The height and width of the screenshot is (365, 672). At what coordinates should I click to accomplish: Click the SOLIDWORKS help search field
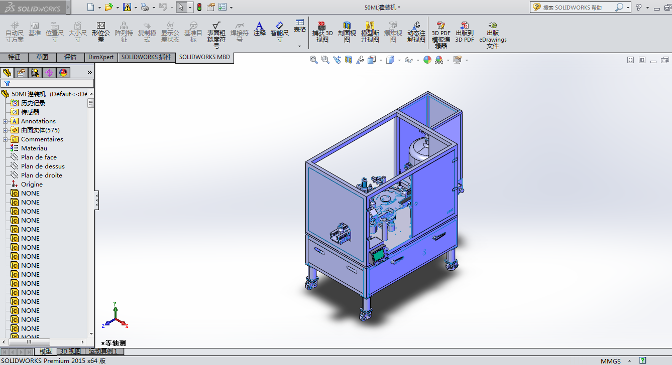click(x=578, y=8)
